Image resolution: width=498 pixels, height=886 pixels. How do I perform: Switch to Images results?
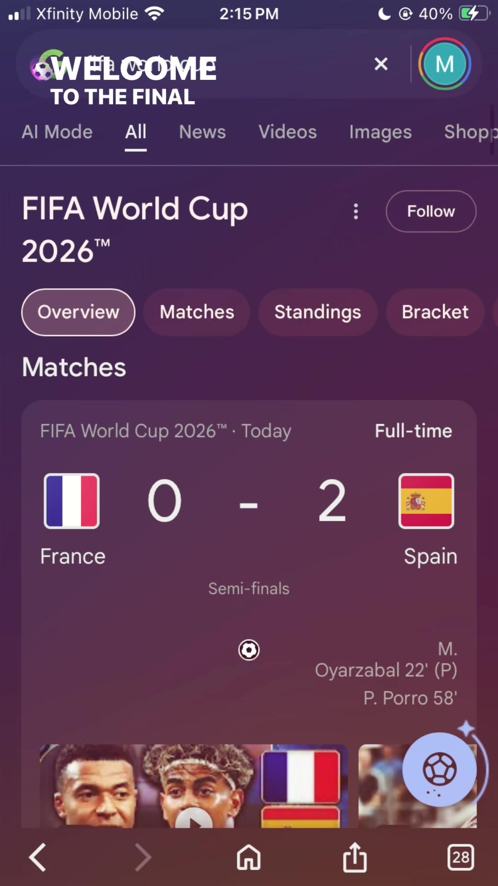(380, 133)
